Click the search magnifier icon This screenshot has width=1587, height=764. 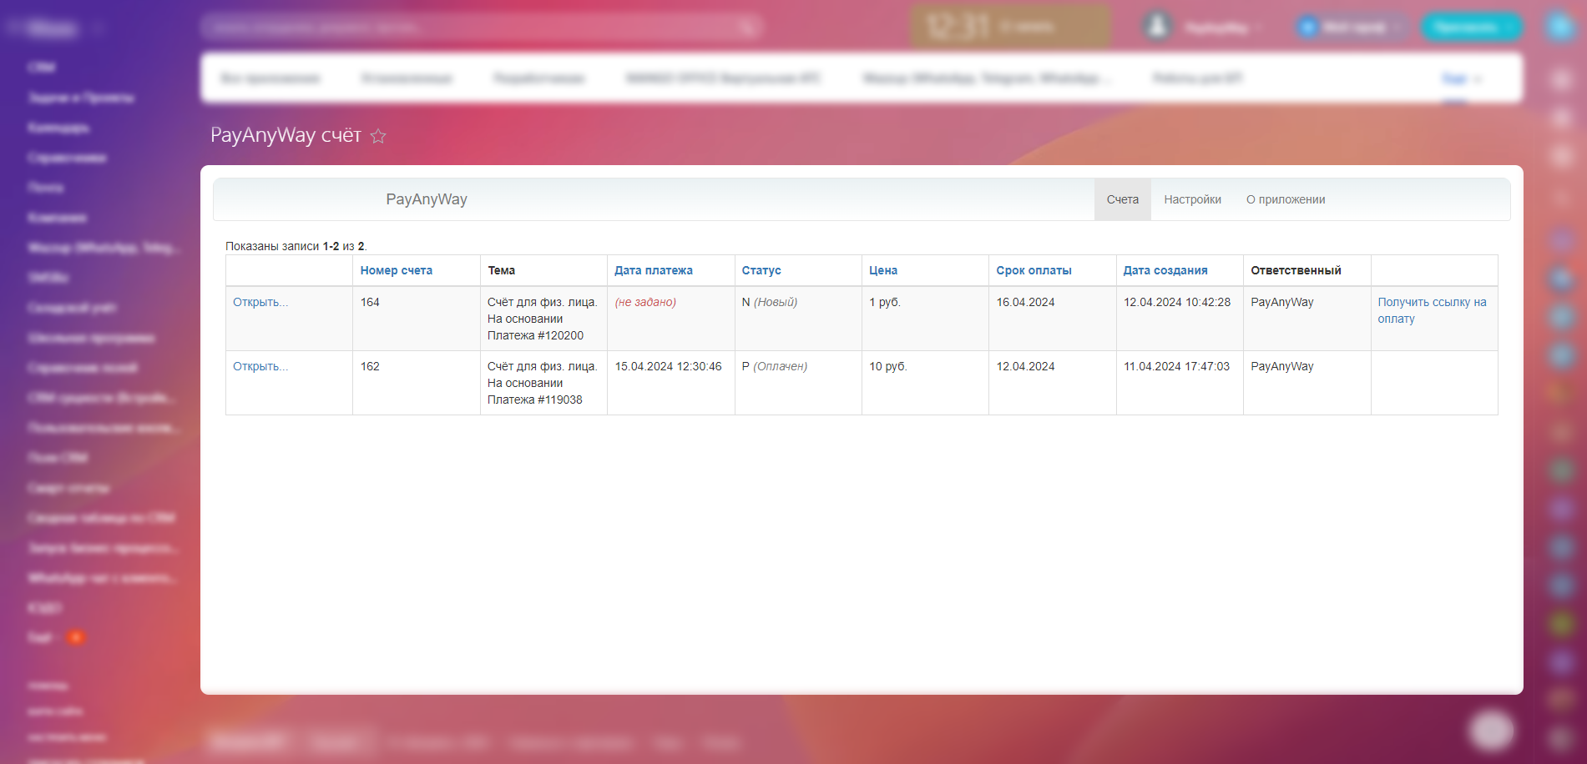[x=745, y=28]
